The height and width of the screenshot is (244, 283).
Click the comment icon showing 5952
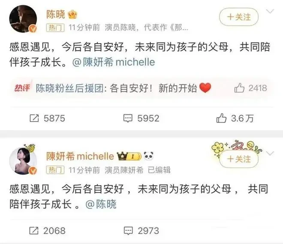[x=128, y=119]
